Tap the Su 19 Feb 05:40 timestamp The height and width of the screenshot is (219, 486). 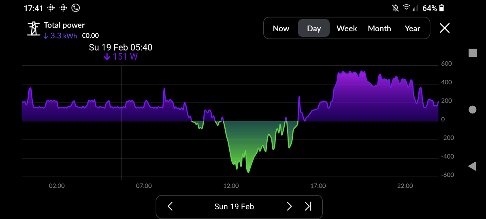tap(121, 47)
